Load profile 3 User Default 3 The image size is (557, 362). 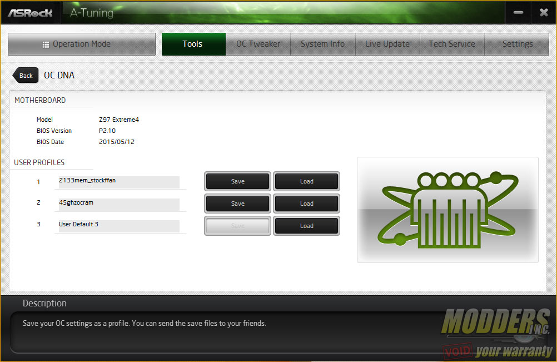306,226
